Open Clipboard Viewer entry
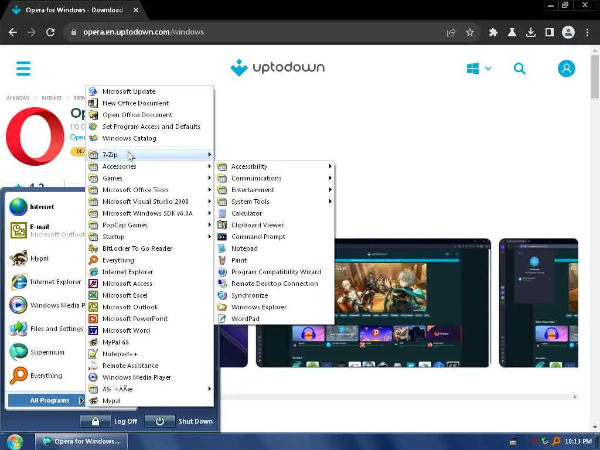Viewport: 600px width, 450px height. [x=275, y=225]
